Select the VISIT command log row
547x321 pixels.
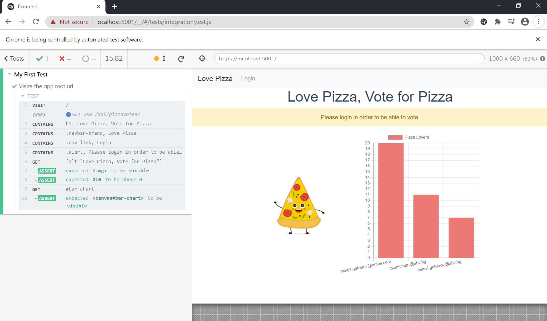[x=102, y=105]
